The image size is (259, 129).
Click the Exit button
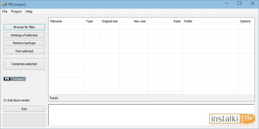point(24,109)
